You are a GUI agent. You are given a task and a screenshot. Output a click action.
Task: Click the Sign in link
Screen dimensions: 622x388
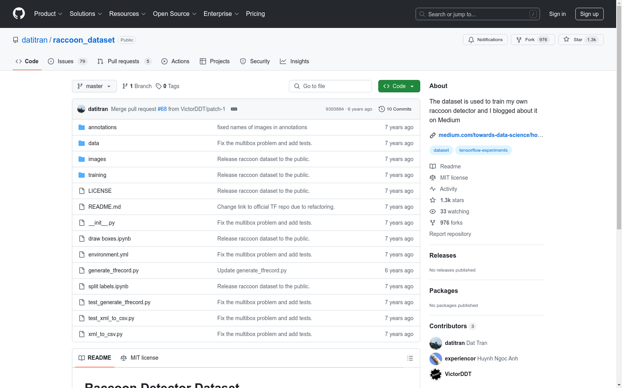pos(557,14)
